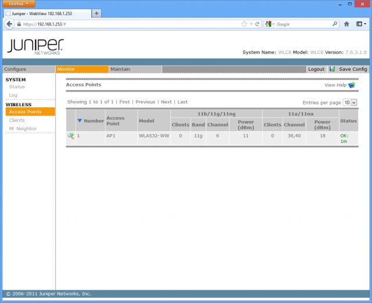Click the search magnifier in Google box
The height and width of the screenshot is (303, 372).
coord(335,24)
